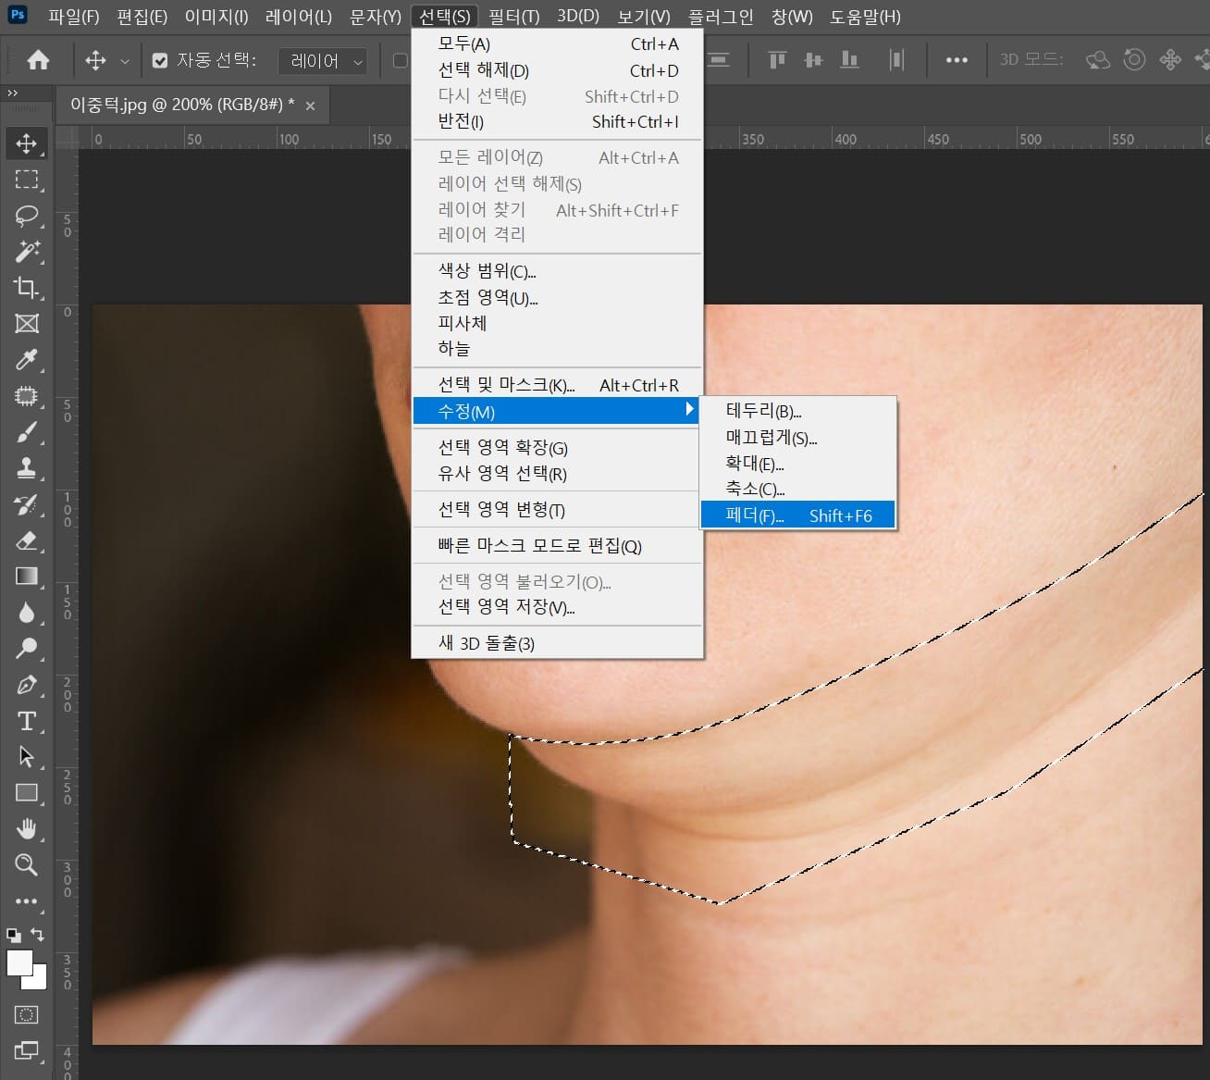This screenshot has height=1080, width=1210.
Task: Open the 이미지(I) menu
Action: [216, 17]
